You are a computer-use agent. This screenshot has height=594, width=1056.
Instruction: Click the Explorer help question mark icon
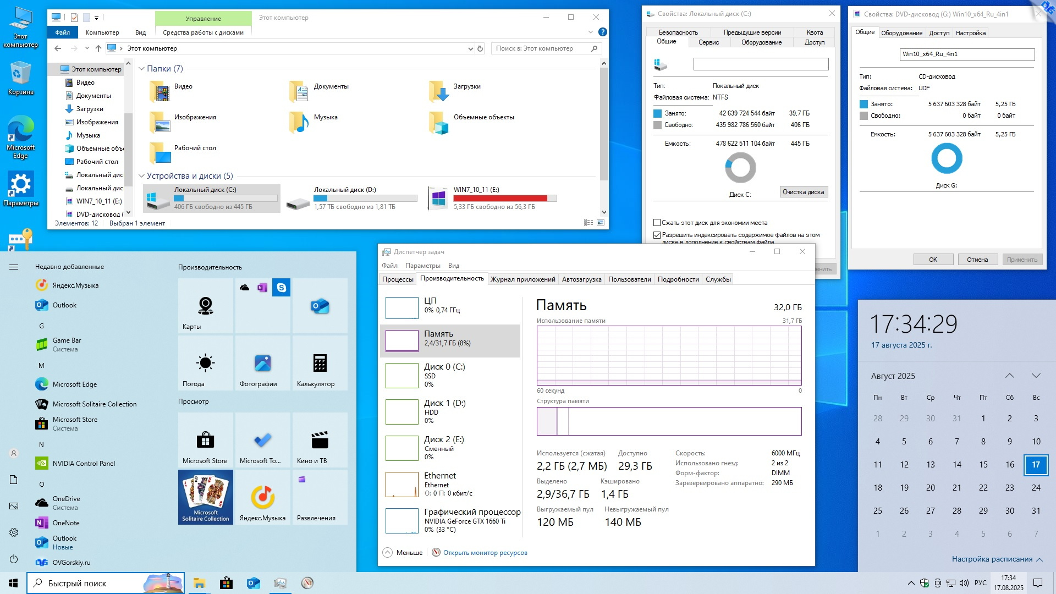pos(602,32)
